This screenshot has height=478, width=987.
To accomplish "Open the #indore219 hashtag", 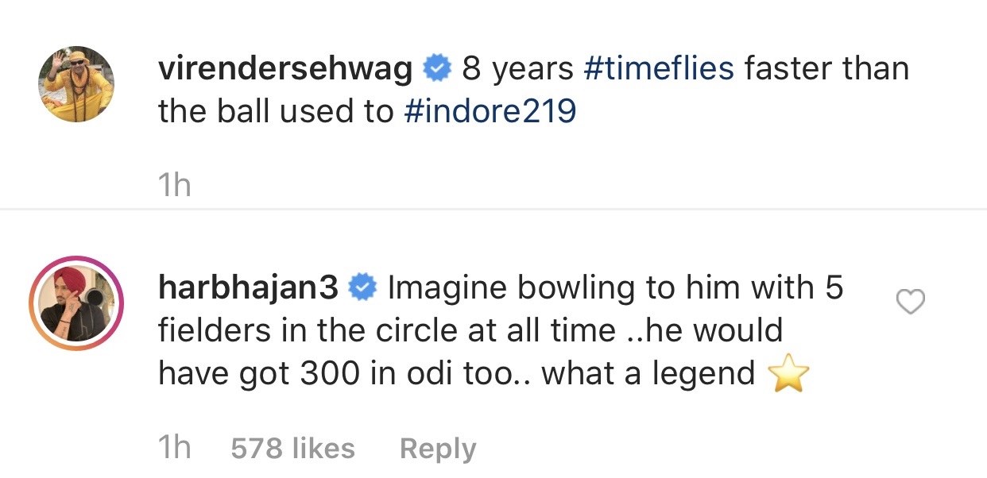I will [489, 112].
